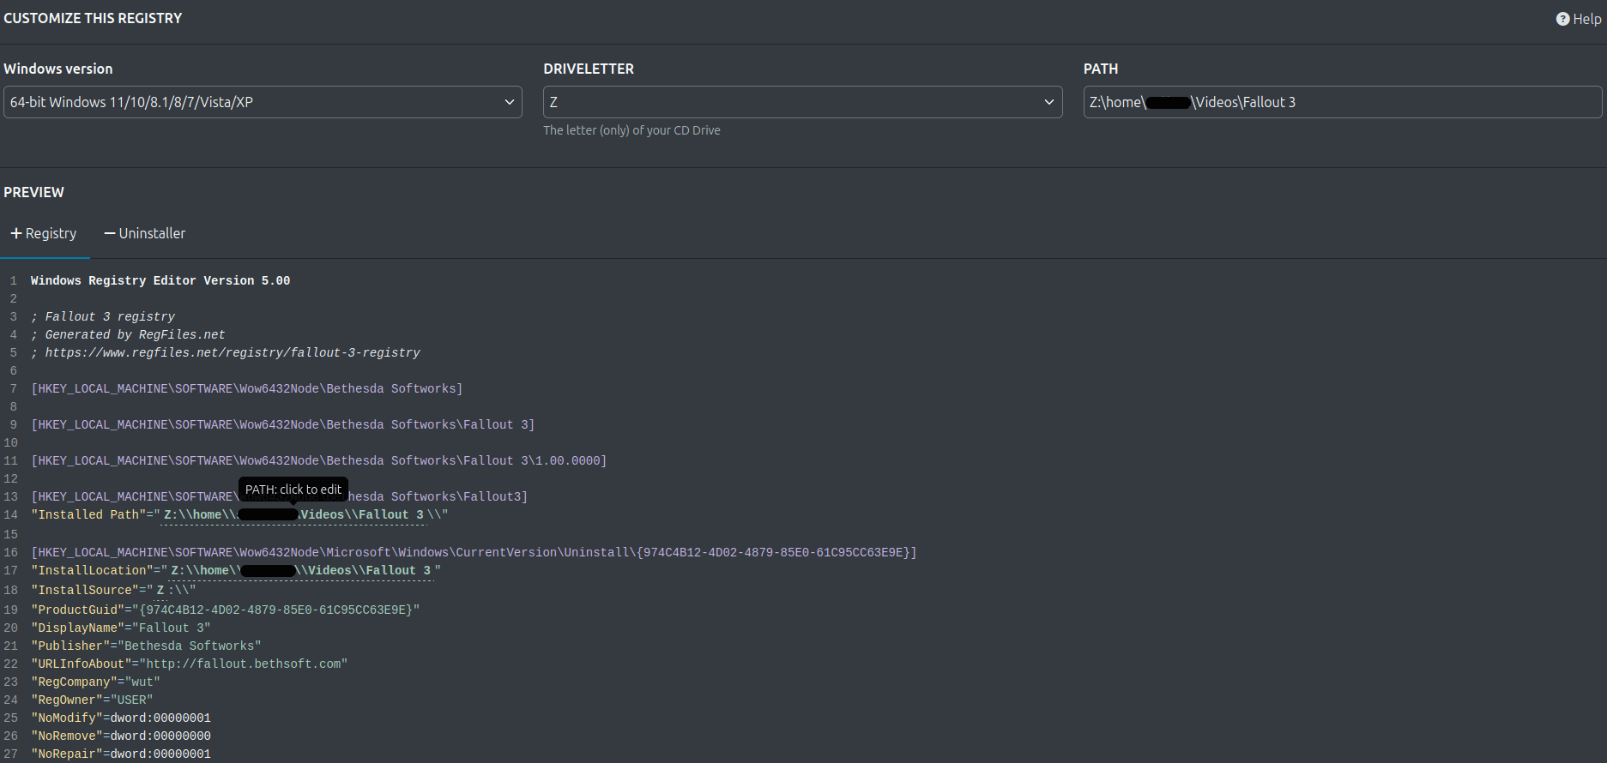Image resolution: width=1607 pixels, height=763 pixels.
Task: Click the 'CUSTOMIZE THIS REGISTRY' heading
Action: [93, 18]
